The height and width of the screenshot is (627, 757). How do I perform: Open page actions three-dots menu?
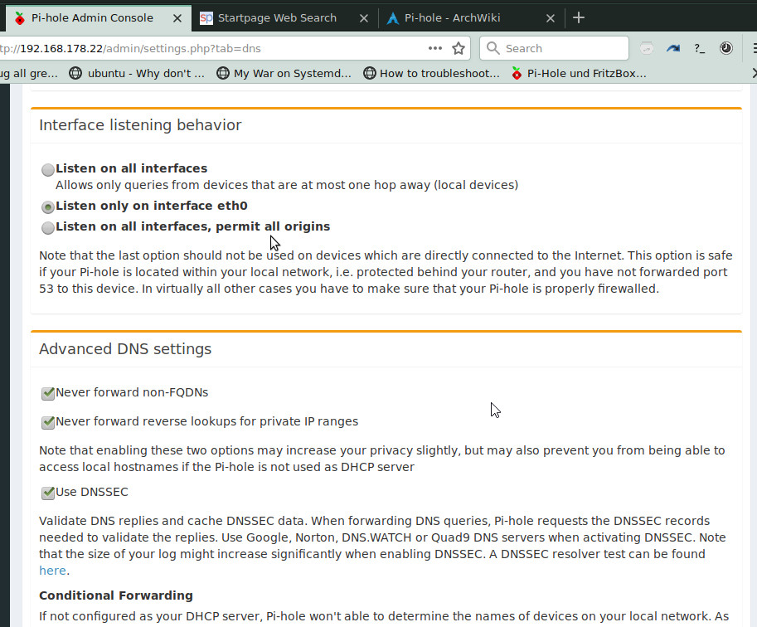point(435,48)
